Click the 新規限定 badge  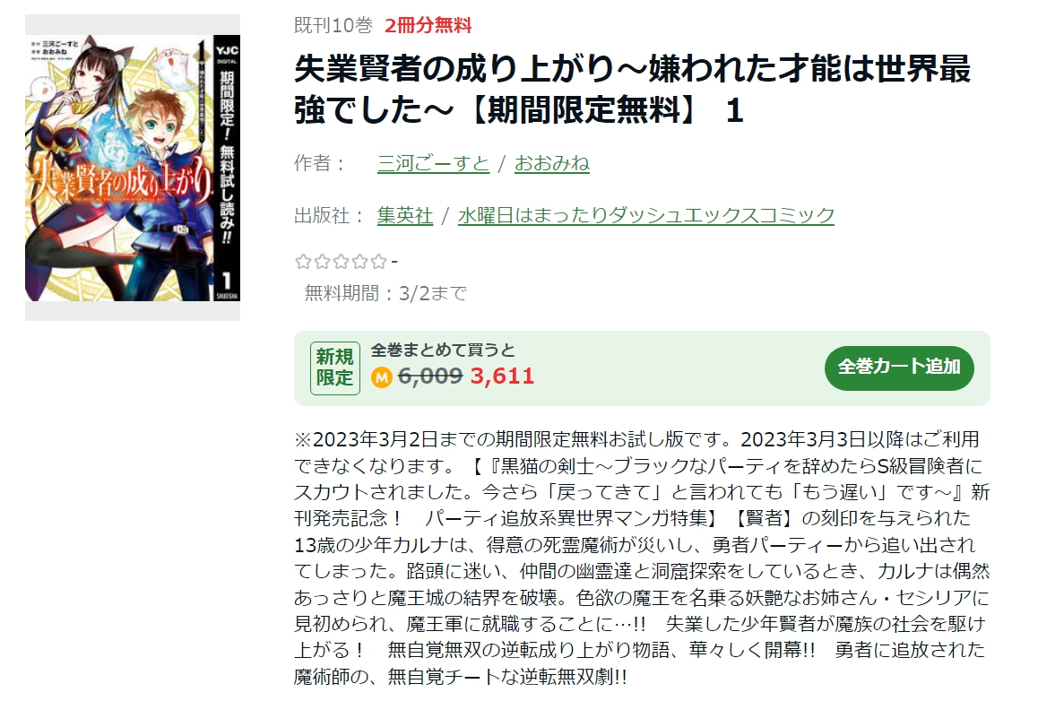(335, 368)
